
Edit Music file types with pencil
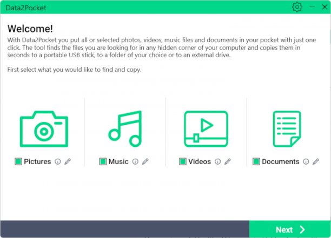pos(145,161)
